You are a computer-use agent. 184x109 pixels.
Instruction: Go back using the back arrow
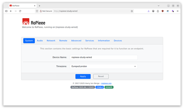coord(11,11)
